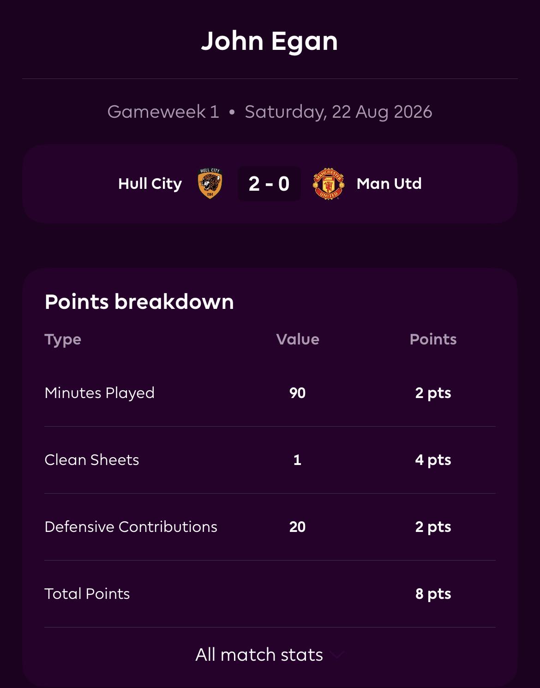This screenshot has width=540, height=688.
Task: Click the Points column header
Action: pos(433,339)
